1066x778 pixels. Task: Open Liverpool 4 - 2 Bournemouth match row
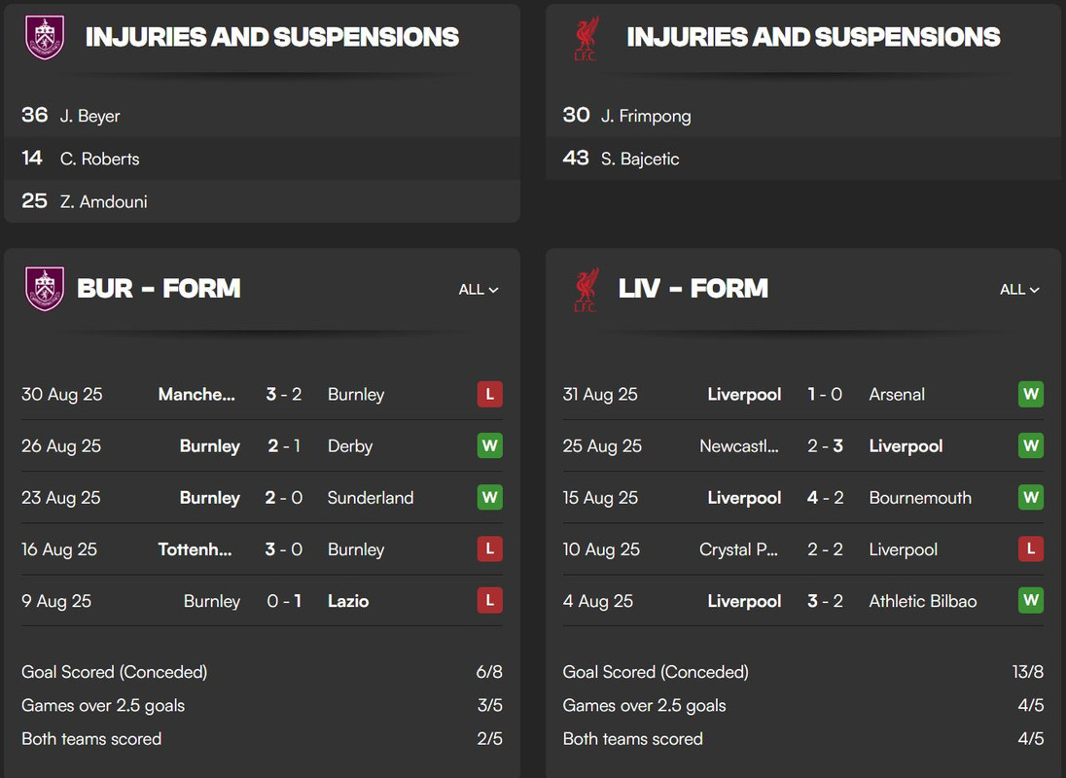(x=802, y=497)
